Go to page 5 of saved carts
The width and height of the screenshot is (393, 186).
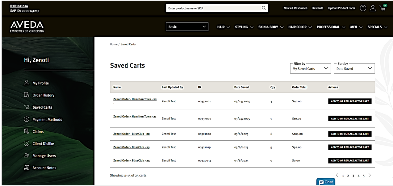[x=364, y=176]
